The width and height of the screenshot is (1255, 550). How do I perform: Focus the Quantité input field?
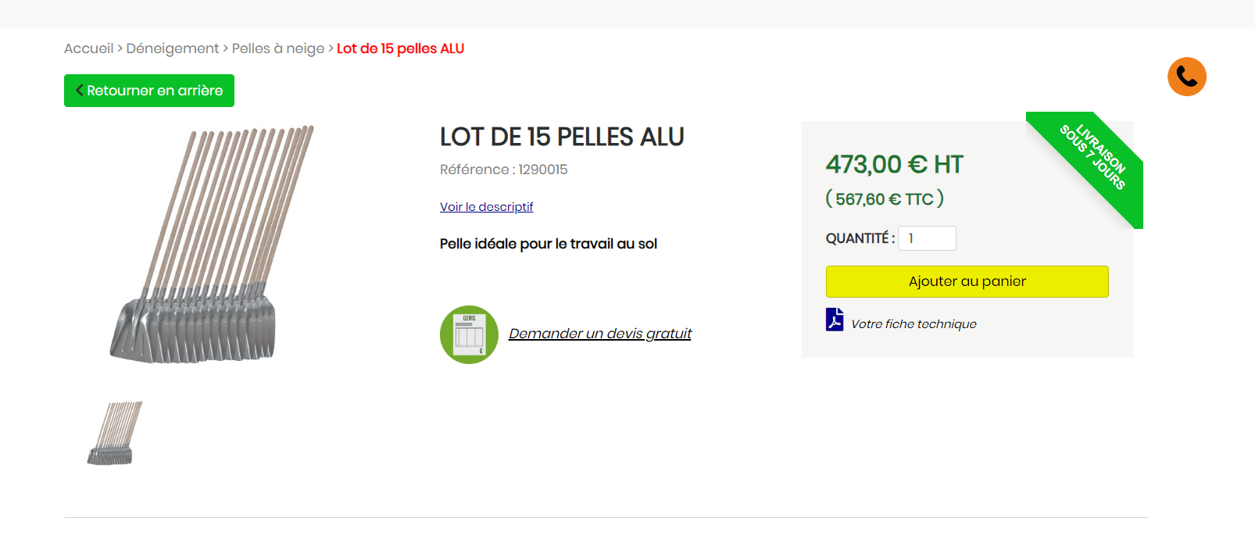[x=927, y=238]
